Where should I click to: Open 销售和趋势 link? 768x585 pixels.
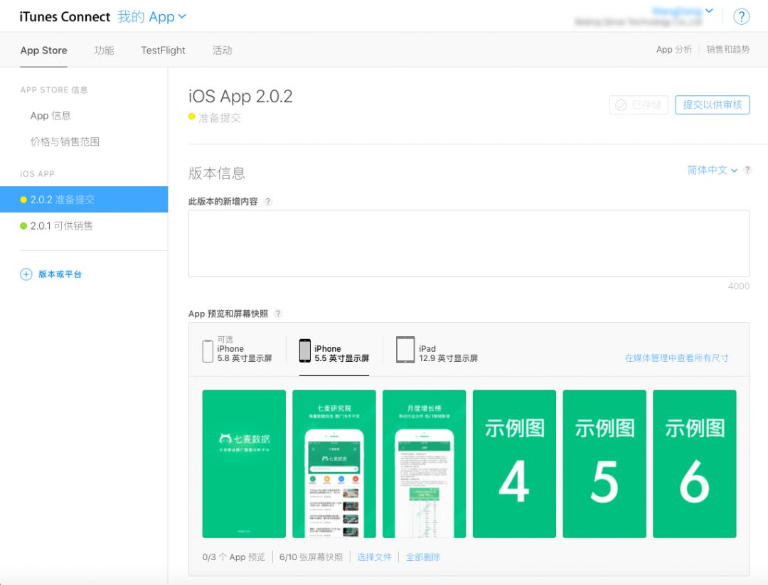click(728, 50)
